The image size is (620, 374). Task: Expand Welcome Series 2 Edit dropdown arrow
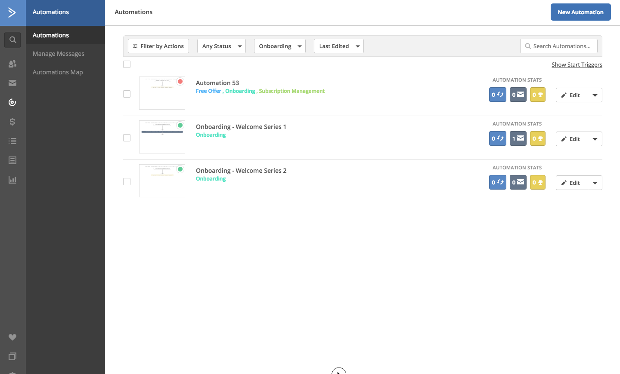click(x=595, y=183)
